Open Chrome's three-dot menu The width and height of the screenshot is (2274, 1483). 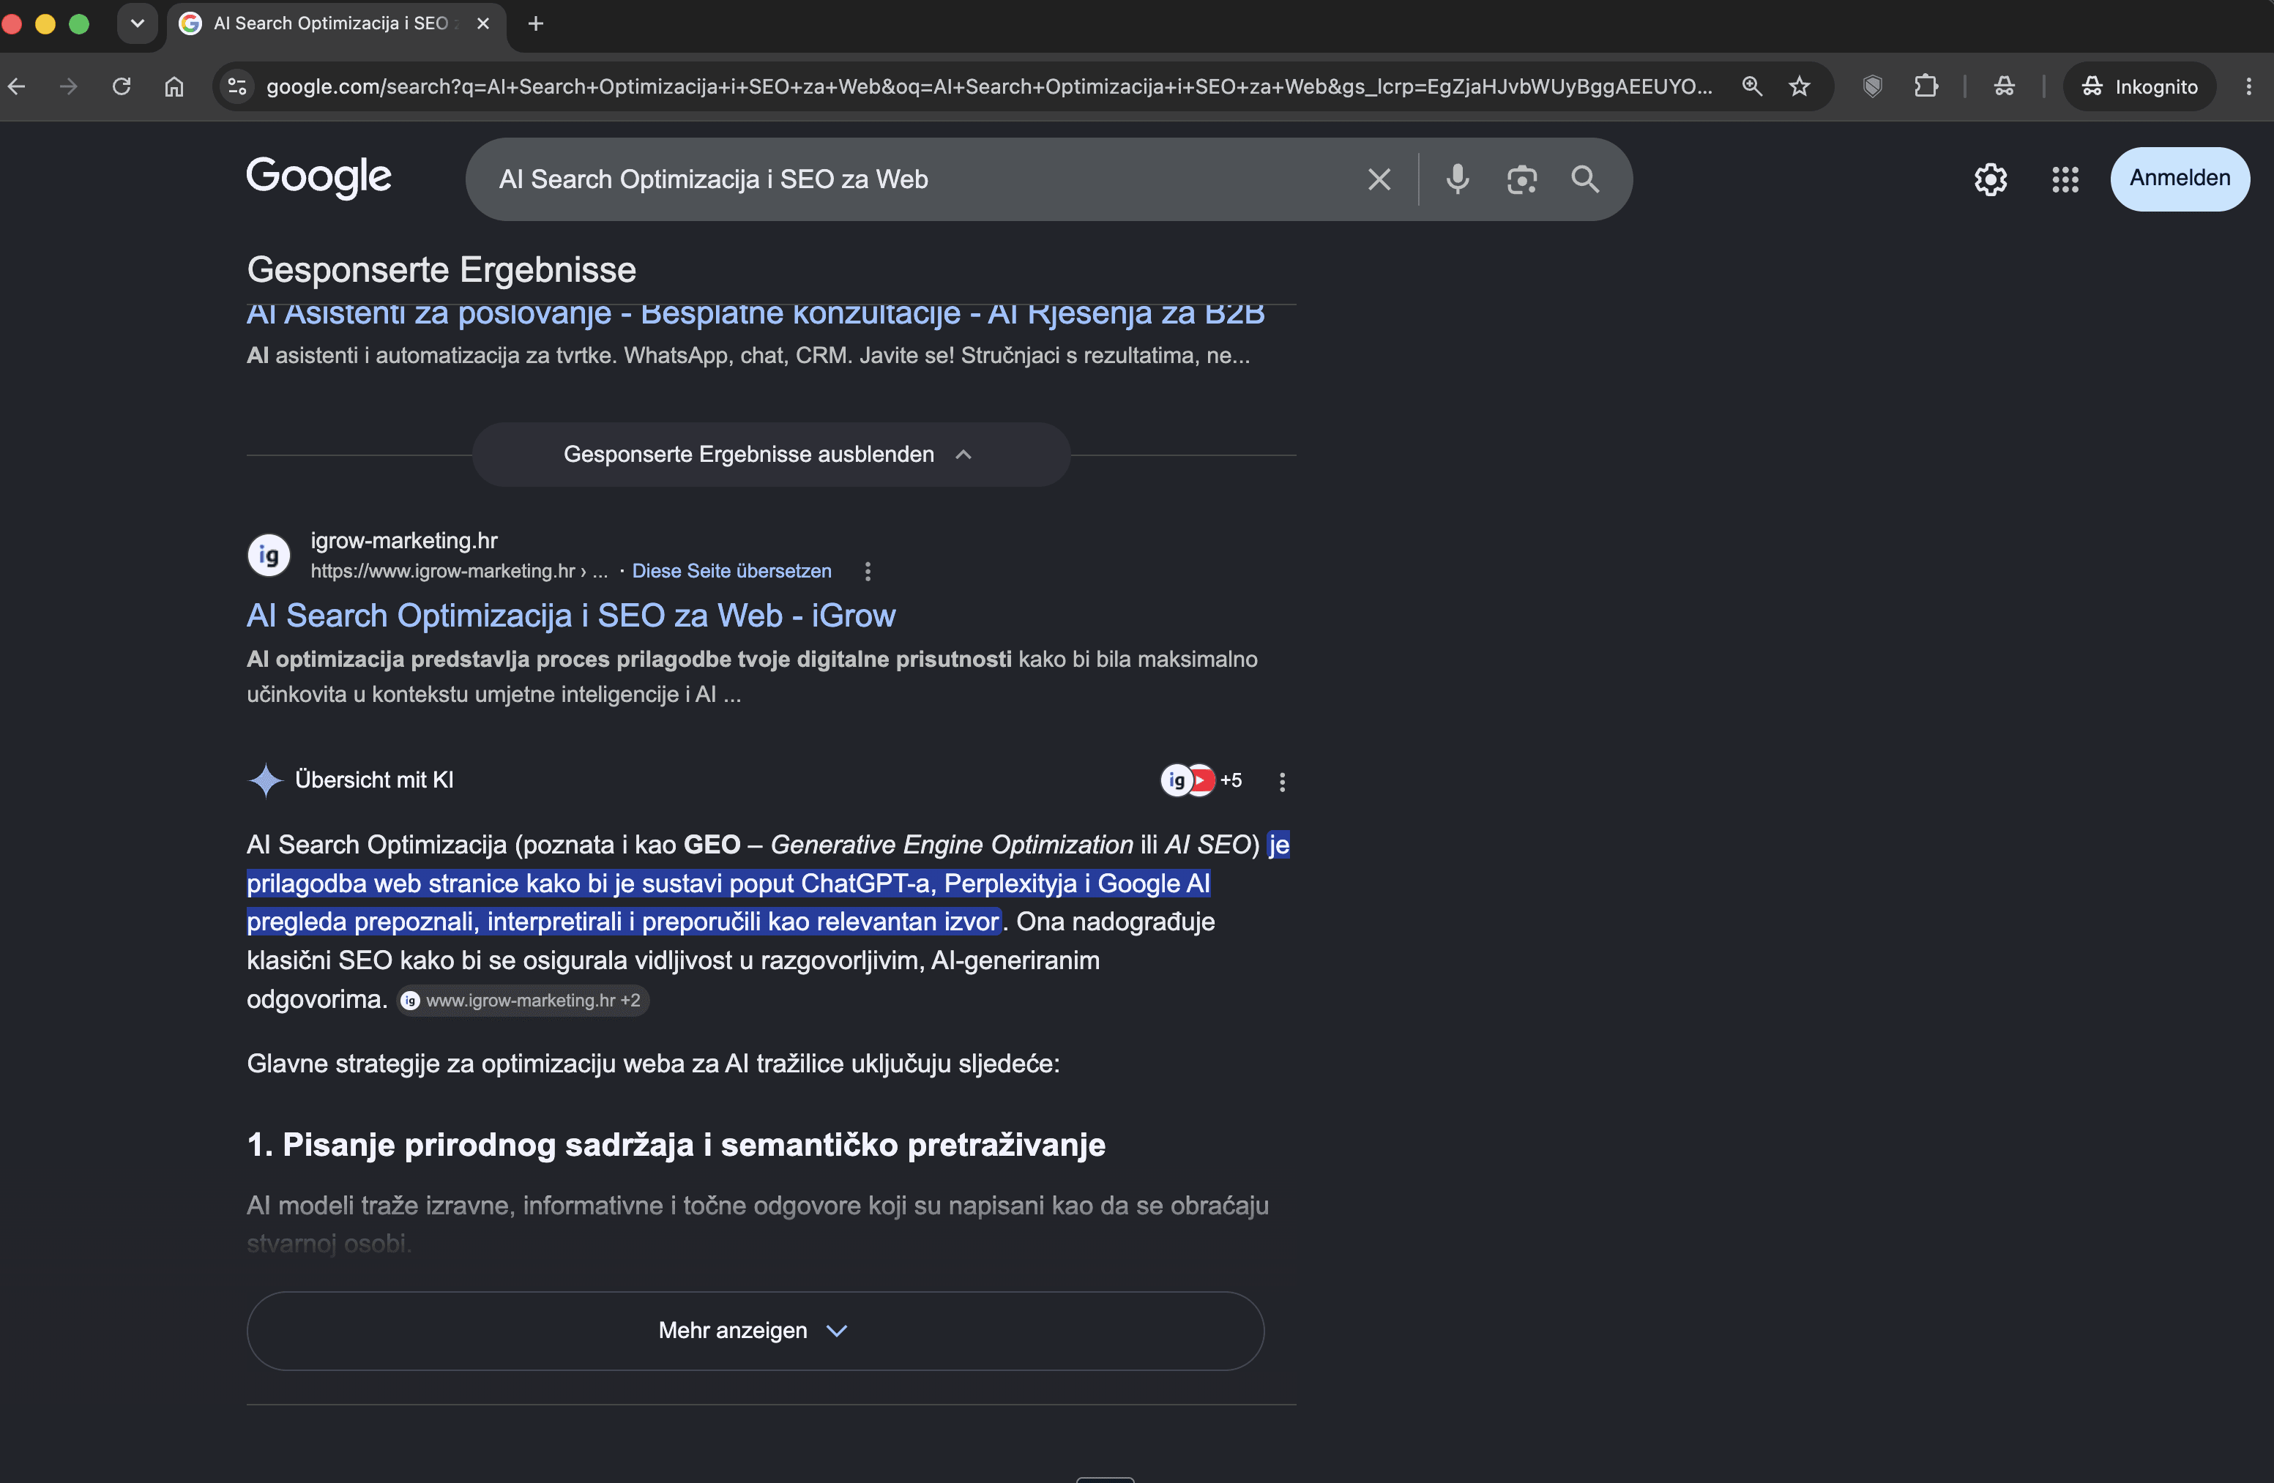(x=2249, y=87)
